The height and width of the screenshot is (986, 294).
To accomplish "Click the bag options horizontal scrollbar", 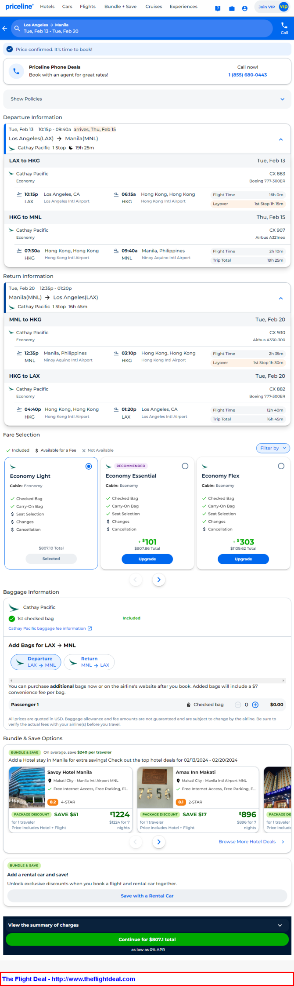I will tap(147, 680).
